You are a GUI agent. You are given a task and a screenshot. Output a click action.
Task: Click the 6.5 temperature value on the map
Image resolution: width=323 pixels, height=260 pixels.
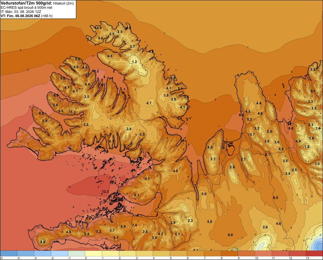tap(41, 113)
